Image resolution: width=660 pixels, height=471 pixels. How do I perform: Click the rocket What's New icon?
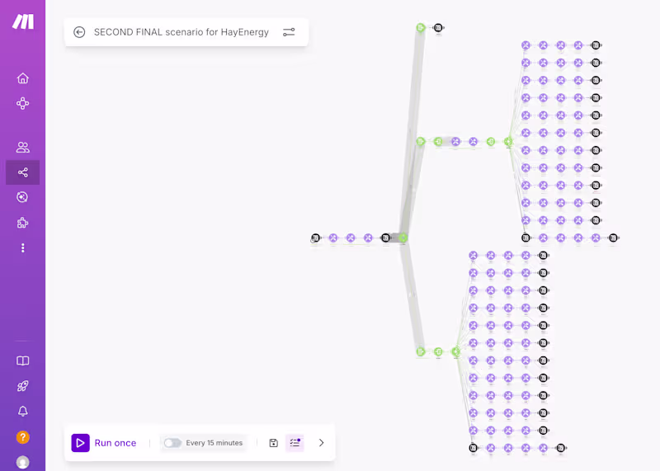click(x=23, y=386)
